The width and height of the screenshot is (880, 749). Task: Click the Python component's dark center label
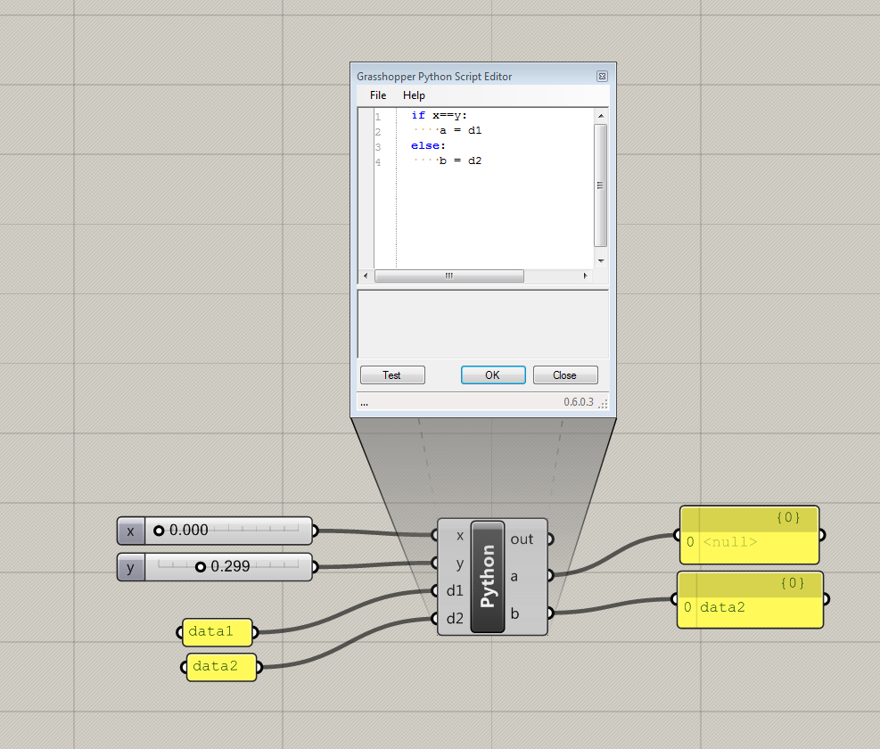click(x=488, y=577)
